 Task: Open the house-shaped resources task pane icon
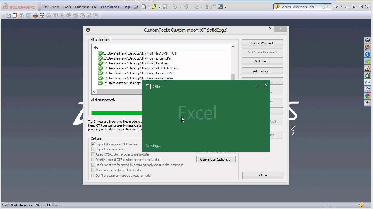367,69
